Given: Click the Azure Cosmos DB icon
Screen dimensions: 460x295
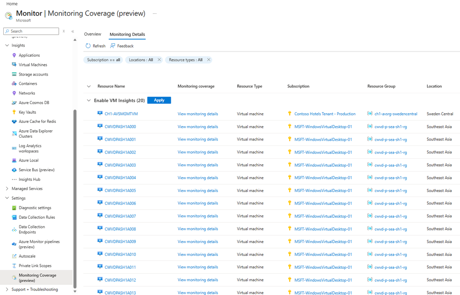Looking at the screenshot, I should click(x=14, y=103).
